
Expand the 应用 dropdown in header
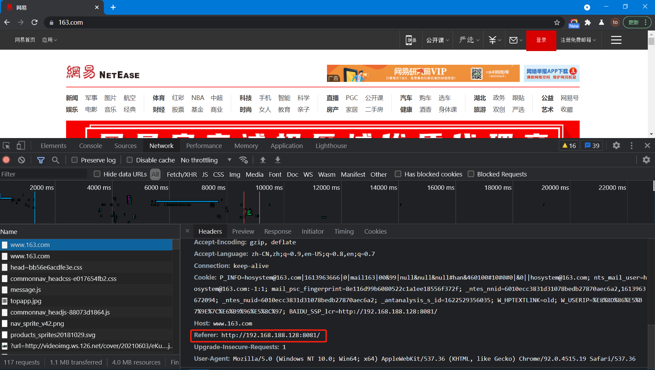49,40
